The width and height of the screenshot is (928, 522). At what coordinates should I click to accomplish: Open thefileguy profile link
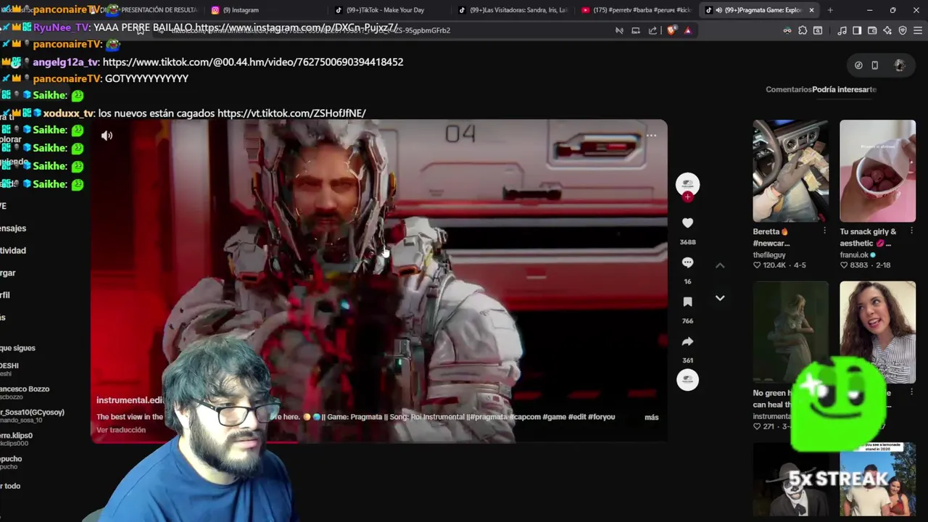(769, 255)
